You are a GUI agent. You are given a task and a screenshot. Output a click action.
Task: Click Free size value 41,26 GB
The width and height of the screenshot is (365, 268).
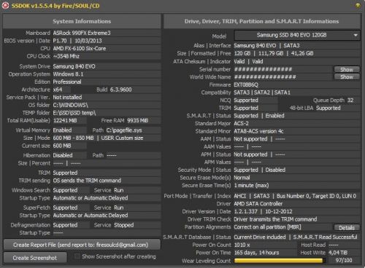click(x=302, y=53)
